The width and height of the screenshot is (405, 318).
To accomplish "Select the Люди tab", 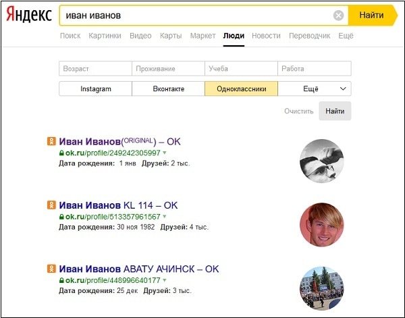I will tap(234, 36).
